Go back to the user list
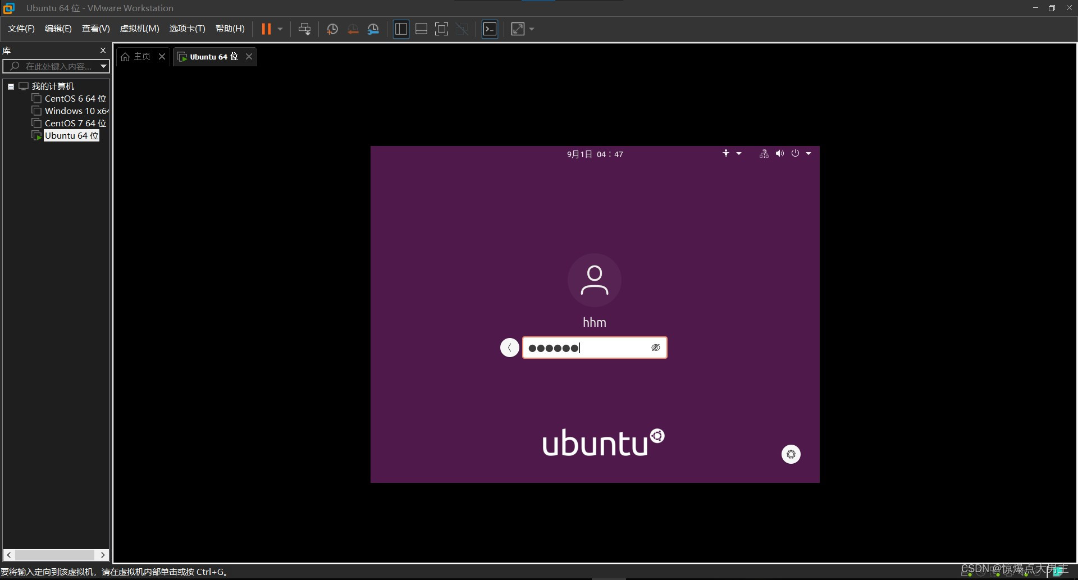The width and height of the screenshot is (1078, 580). click(509, 348)
